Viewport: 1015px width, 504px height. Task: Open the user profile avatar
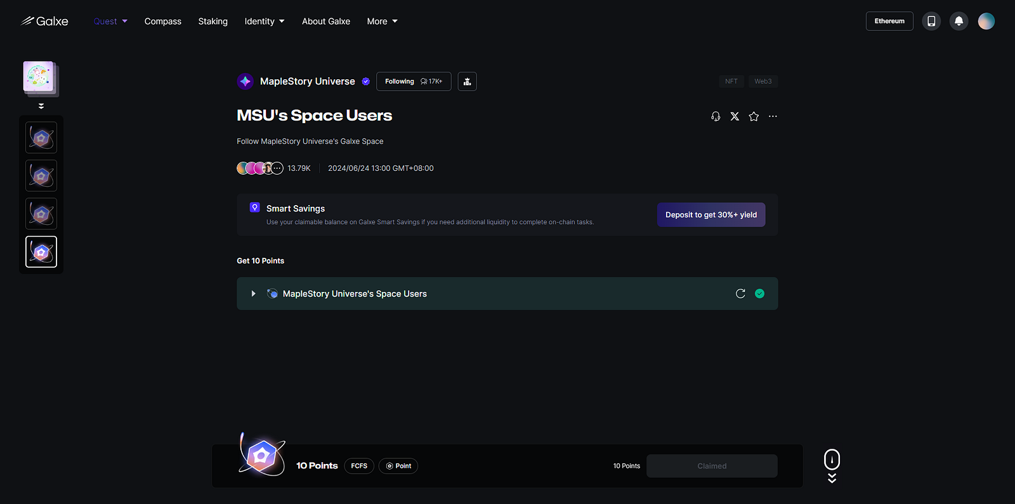(986, 21)
